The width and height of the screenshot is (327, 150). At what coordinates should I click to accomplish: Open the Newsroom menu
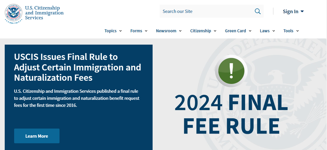coord(169,31)
